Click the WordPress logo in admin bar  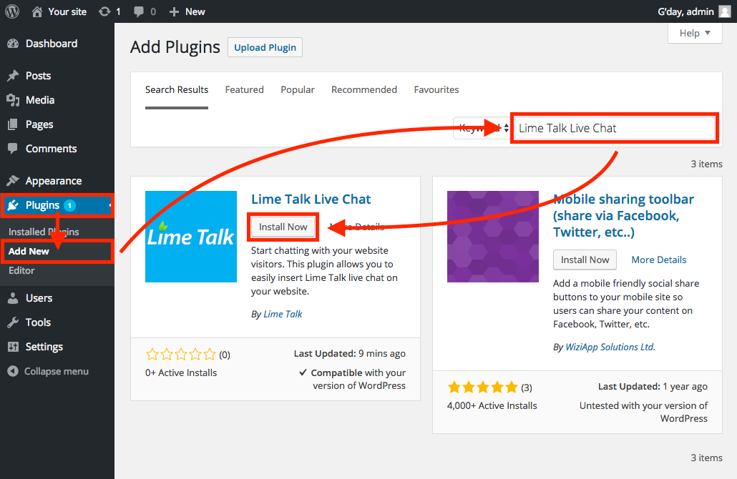coord(12,11)
